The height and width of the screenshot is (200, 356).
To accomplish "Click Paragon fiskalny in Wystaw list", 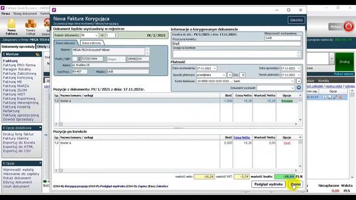I will coord(17,69).
